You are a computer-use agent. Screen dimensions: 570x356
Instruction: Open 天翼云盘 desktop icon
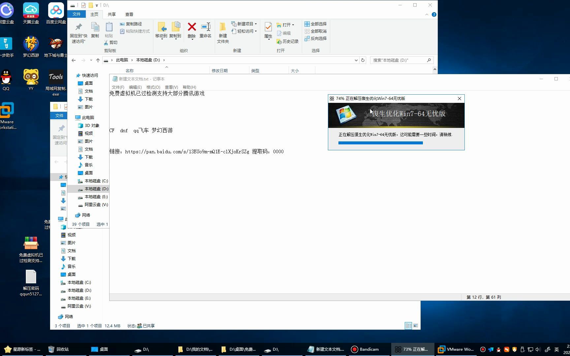[31, 13]
